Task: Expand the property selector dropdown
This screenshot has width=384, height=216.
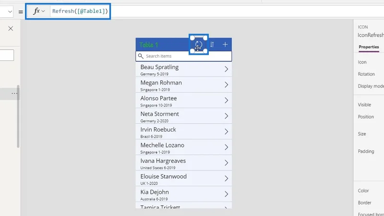Action: (x=10, y=12)
